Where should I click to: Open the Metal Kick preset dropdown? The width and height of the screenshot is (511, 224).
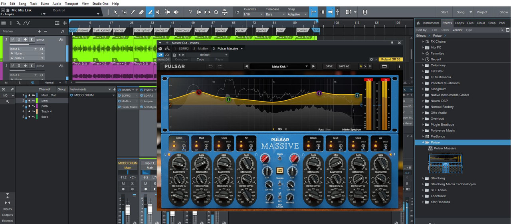(x=280, y=66)
